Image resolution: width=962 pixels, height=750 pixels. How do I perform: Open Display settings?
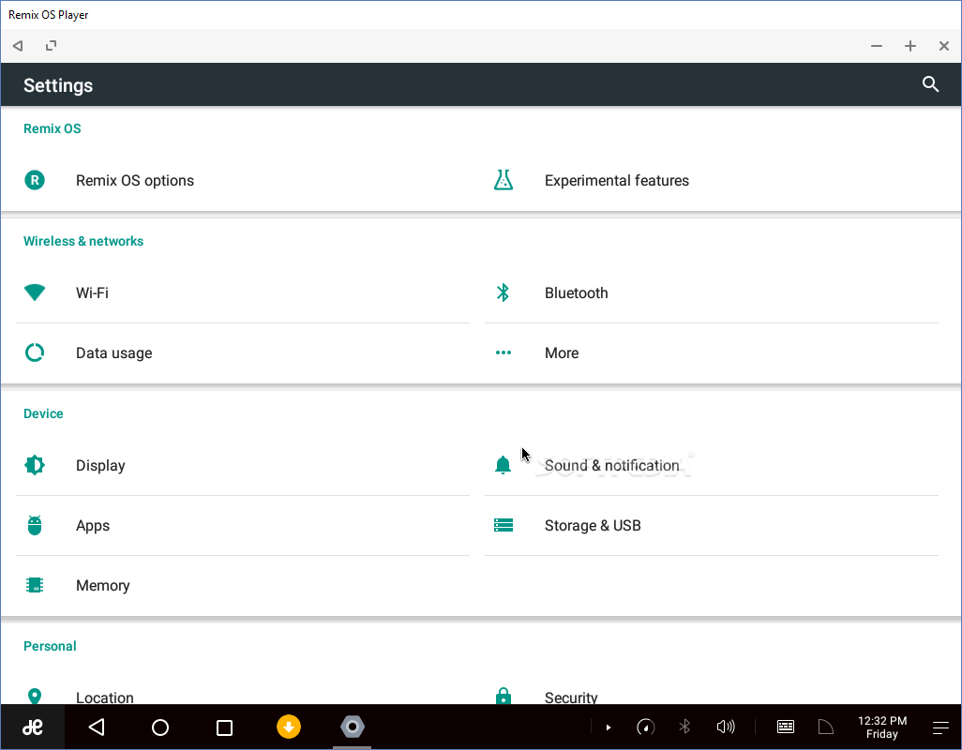click(x=242, y=465)
